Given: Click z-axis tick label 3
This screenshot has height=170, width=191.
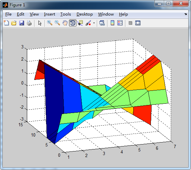Looking at the screenshot, I should 22,47.
